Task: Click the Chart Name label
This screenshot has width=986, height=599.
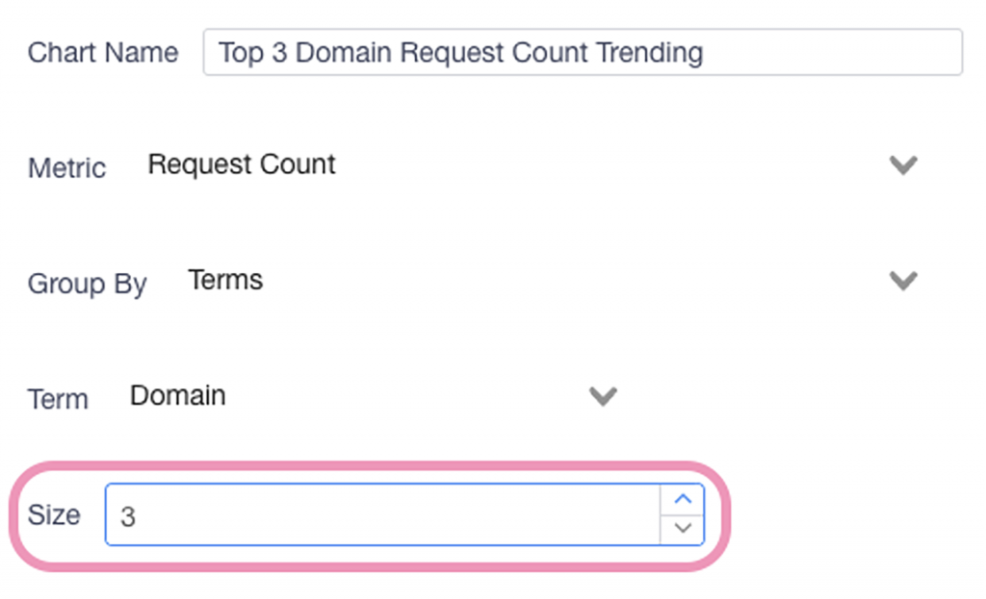Action: click(x=102, y=52)
